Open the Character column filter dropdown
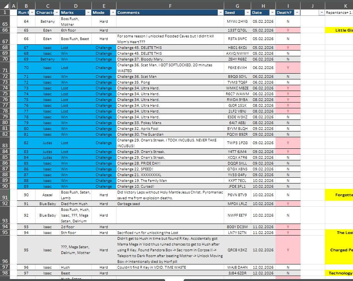353x281 pixels. coord(57,13)
